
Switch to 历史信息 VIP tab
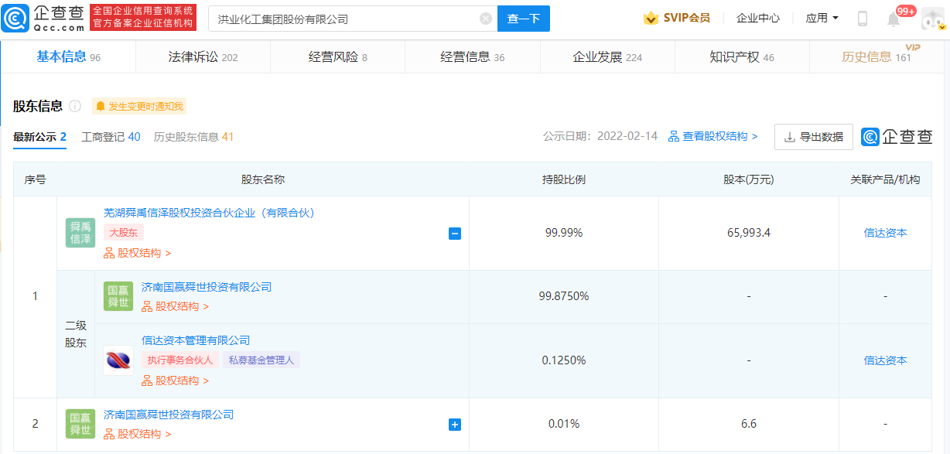click(x=878, y=56)
